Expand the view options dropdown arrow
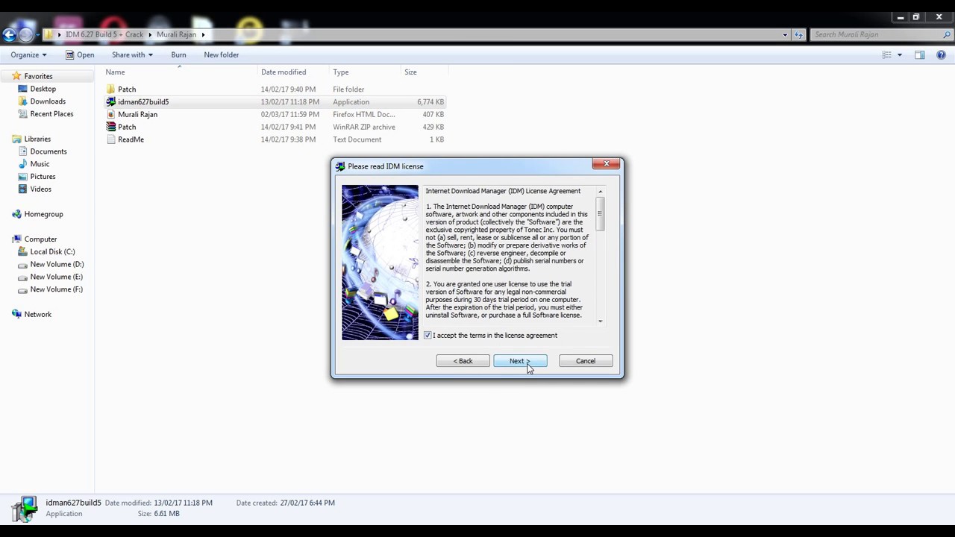This screenshot has height=537, width=955. [900, 55]
